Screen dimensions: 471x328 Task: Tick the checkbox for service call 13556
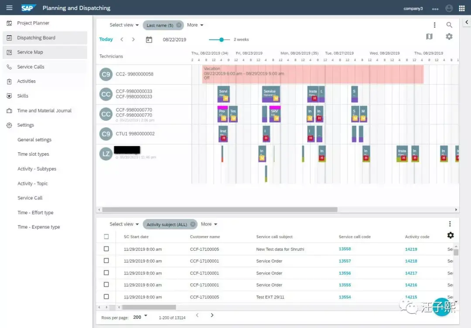pos(106,273)
